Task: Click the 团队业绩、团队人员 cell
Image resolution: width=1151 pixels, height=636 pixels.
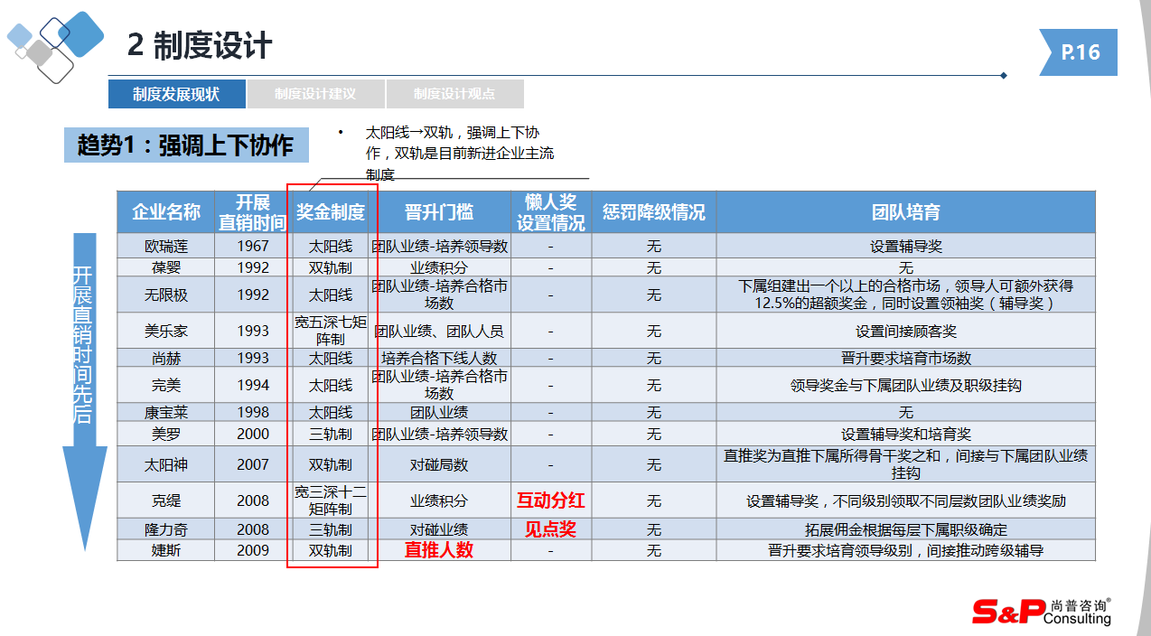Action: (439, 331)
